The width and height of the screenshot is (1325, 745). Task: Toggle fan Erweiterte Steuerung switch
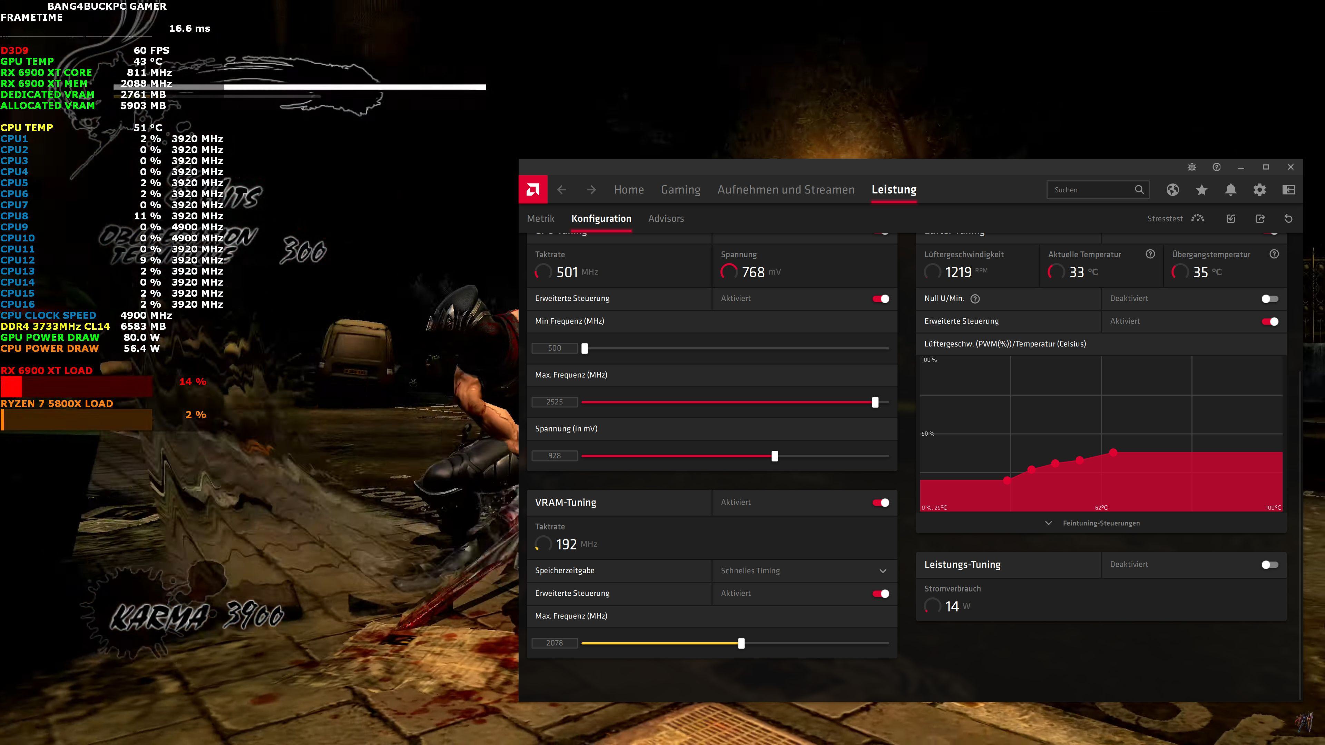point(1269,321)
